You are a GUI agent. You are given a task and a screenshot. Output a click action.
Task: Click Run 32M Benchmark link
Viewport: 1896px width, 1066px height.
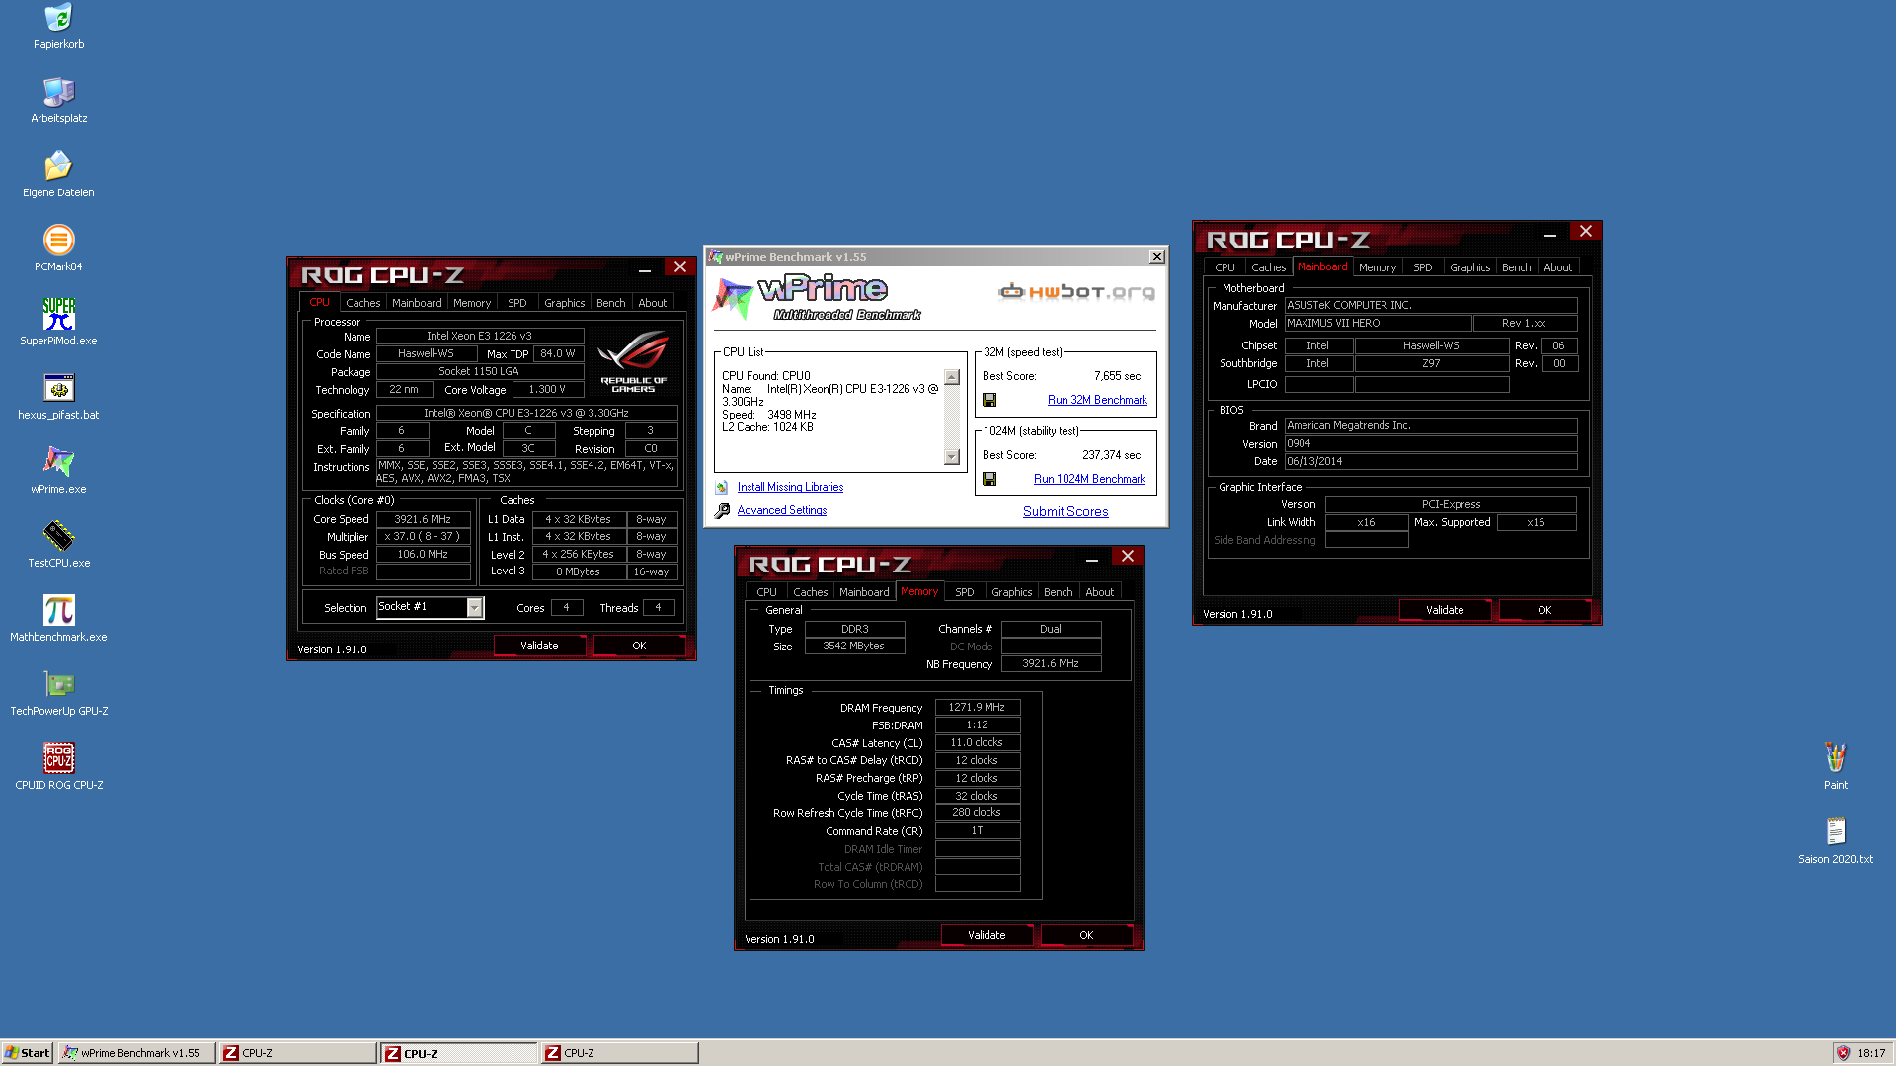point(1097,400)
